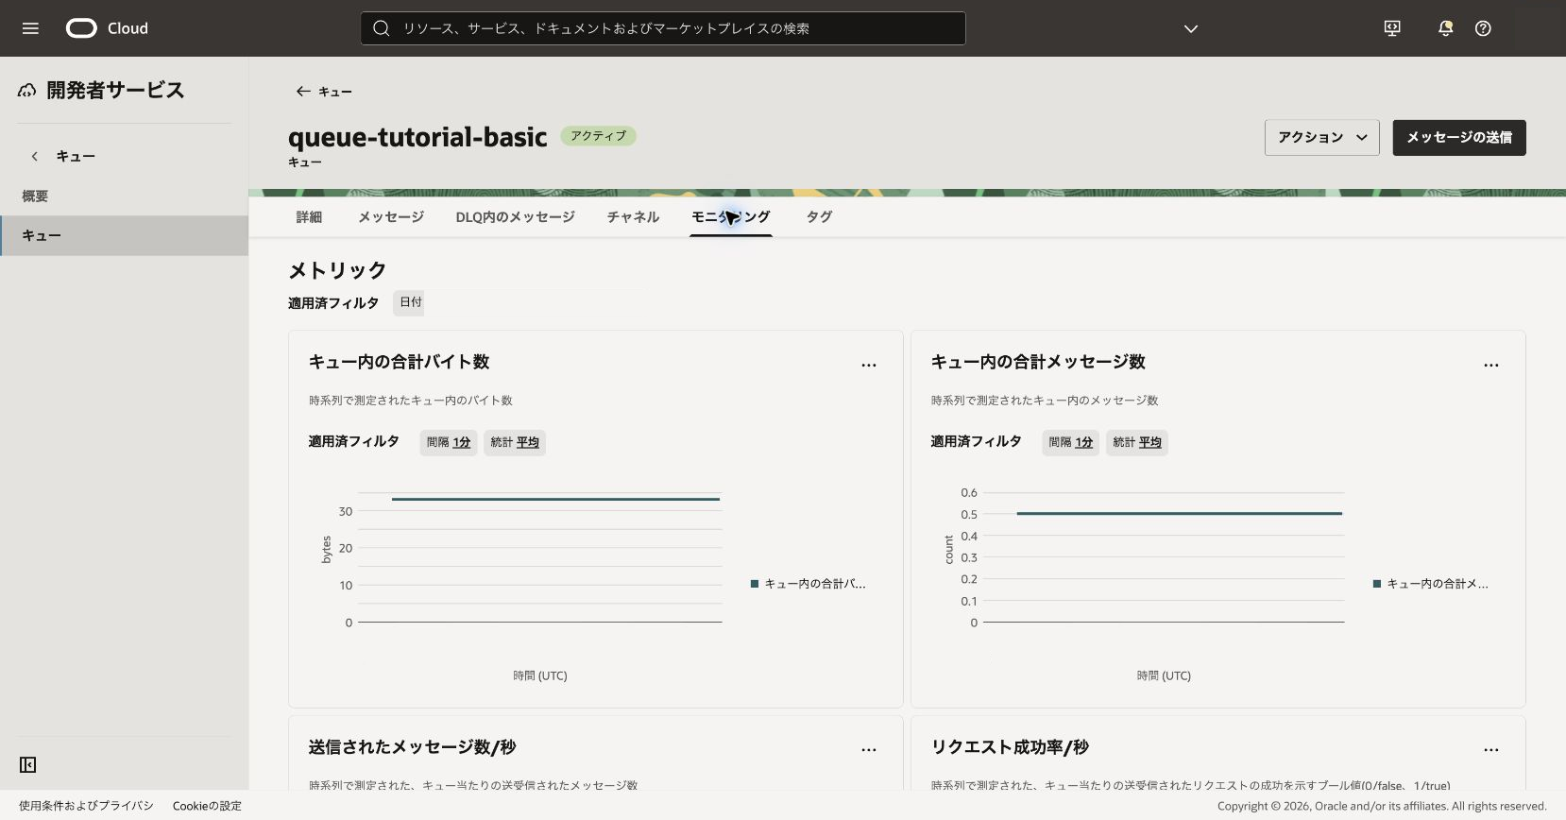Open the Cloud Shell developer tools icon

tap(1392, 28)
